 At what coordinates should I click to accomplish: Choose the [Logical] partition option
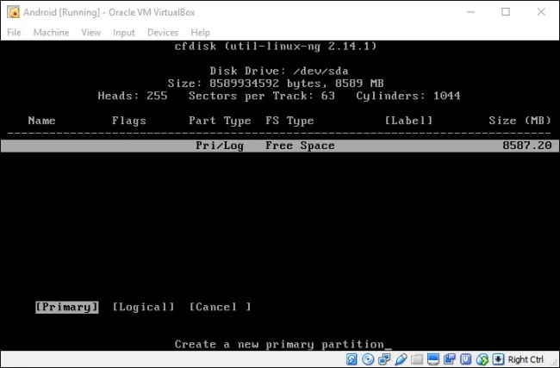tap(144, 307)
